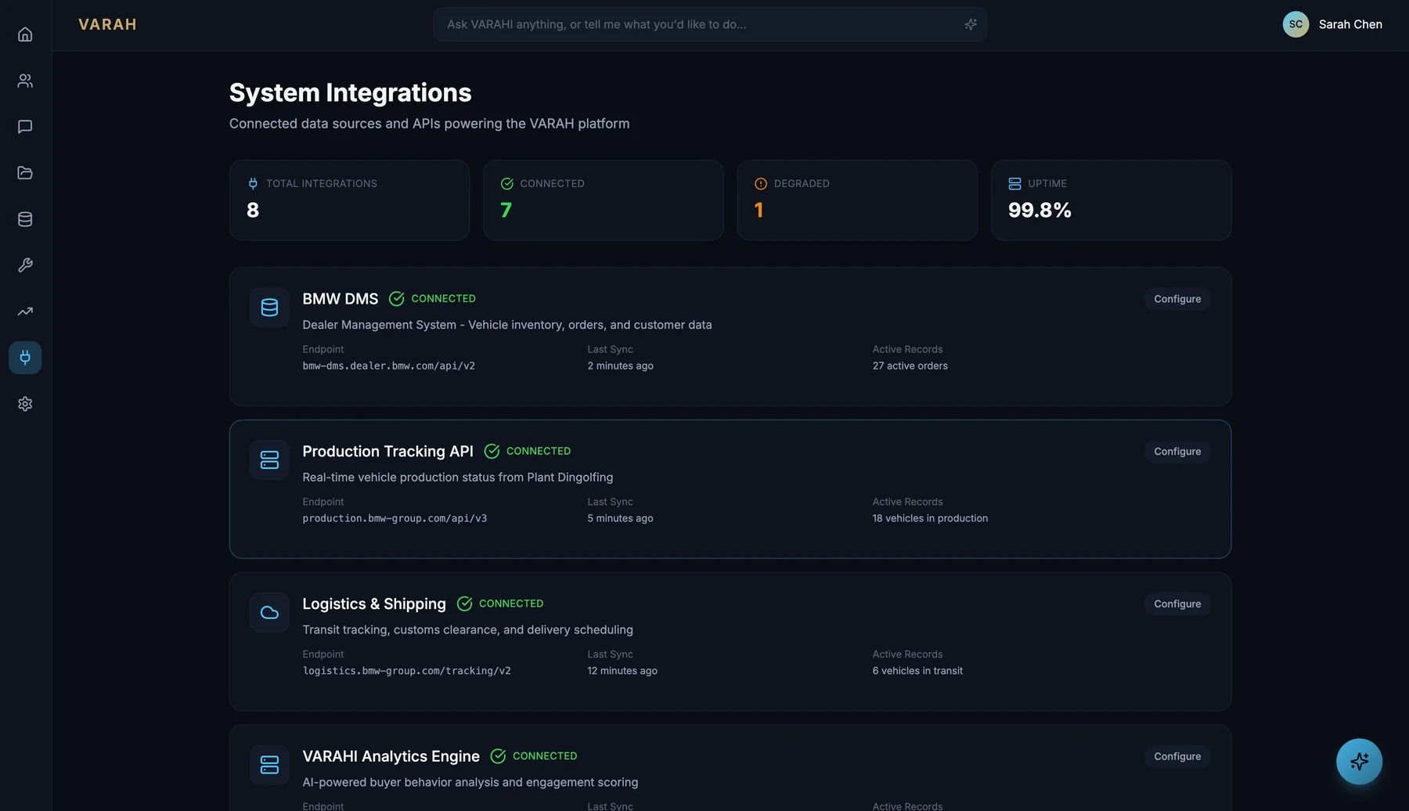
Task: Open the database icon in sidebar
Action: (x=25, y=219)
